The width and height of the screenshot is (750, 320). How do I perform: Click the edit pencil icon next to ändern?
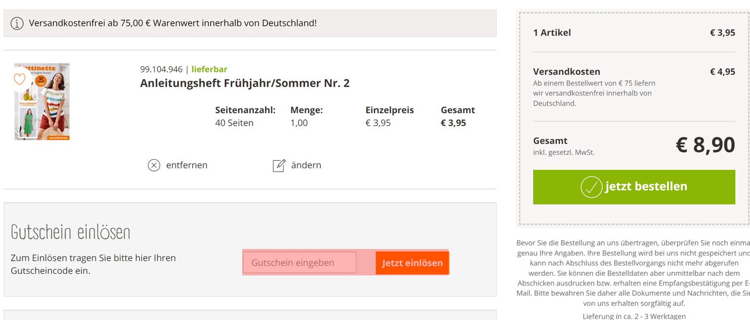tap(279, 165)
